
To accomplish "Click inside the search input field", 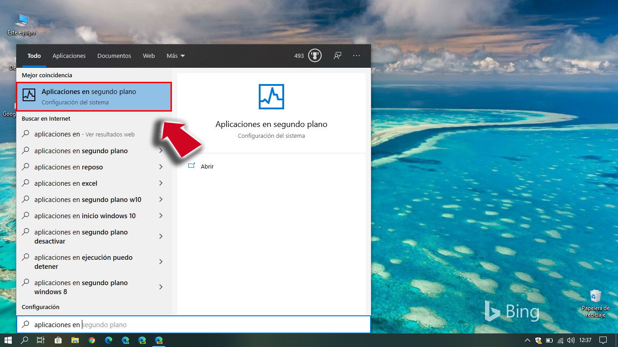I will pos(136,324).
